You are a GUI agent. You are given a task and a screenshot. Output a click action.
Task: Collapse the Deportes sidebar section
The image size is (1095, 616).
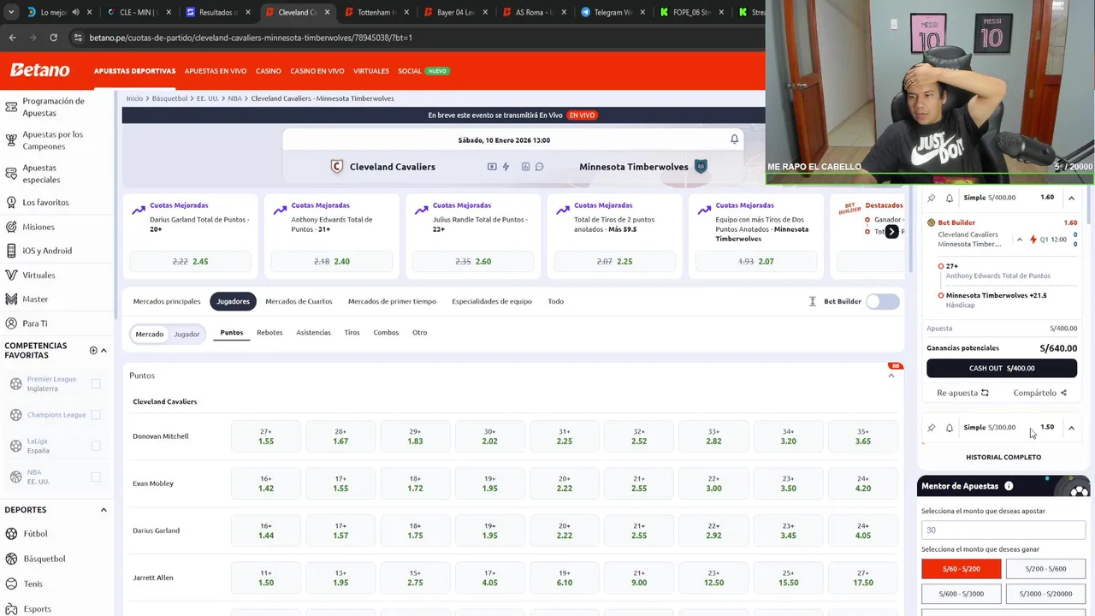(104, 510)
